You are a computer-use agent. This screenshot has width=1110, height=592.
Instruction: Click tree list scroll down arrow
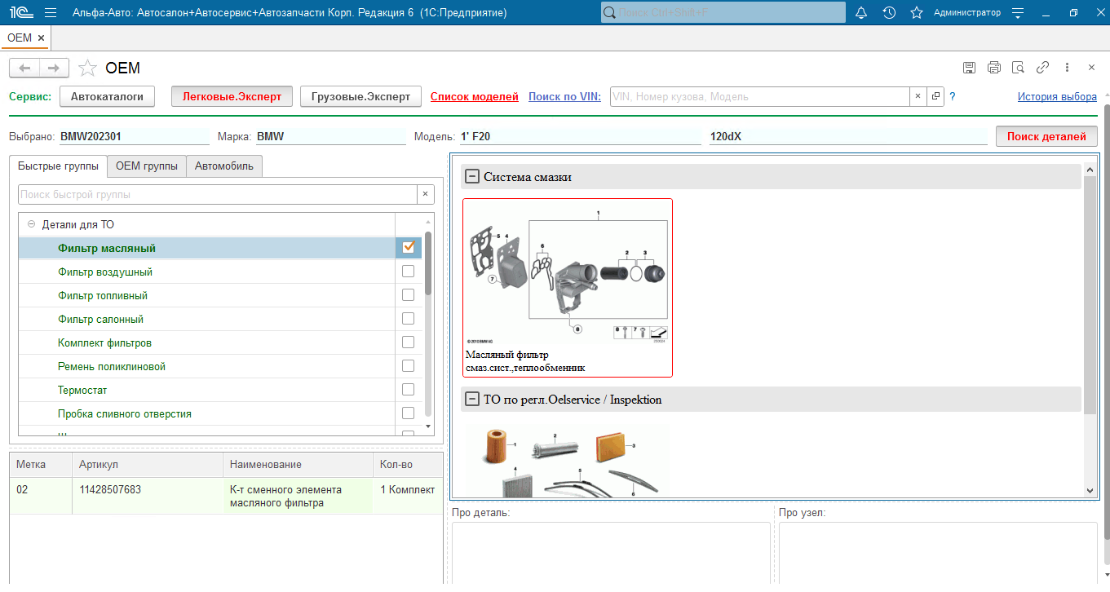tap(428, 426)
